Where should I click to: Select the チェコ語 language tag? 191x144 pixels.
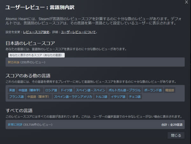coord(135,97)
